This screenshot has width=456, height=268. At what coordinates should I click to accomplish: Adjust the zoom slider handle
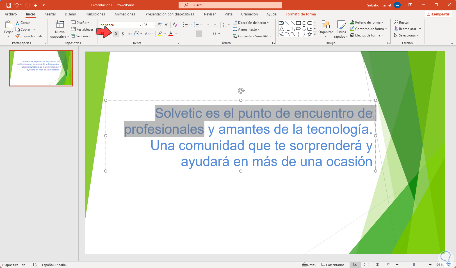[414, 265]
